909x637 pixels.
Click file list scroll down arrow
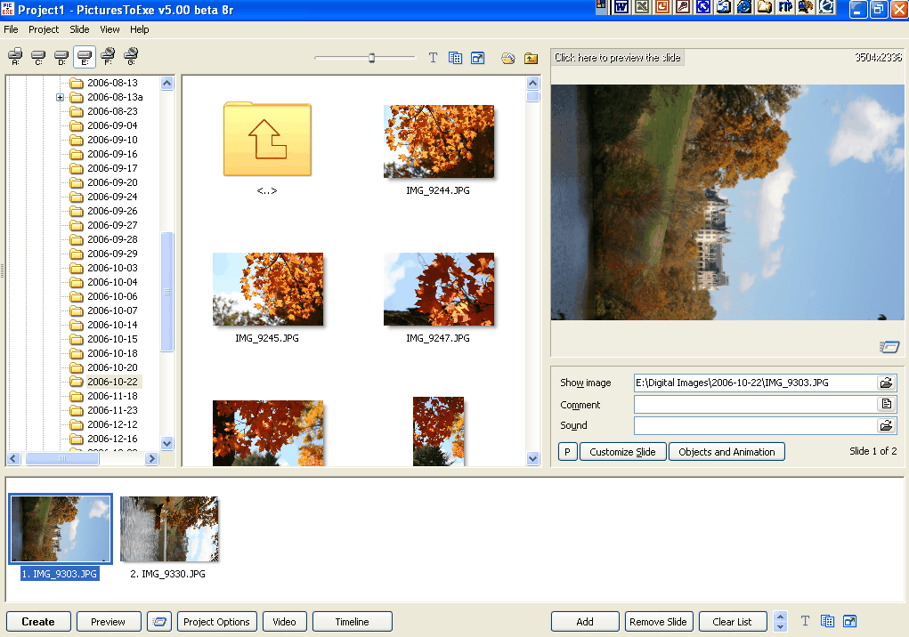coord(533,459)
